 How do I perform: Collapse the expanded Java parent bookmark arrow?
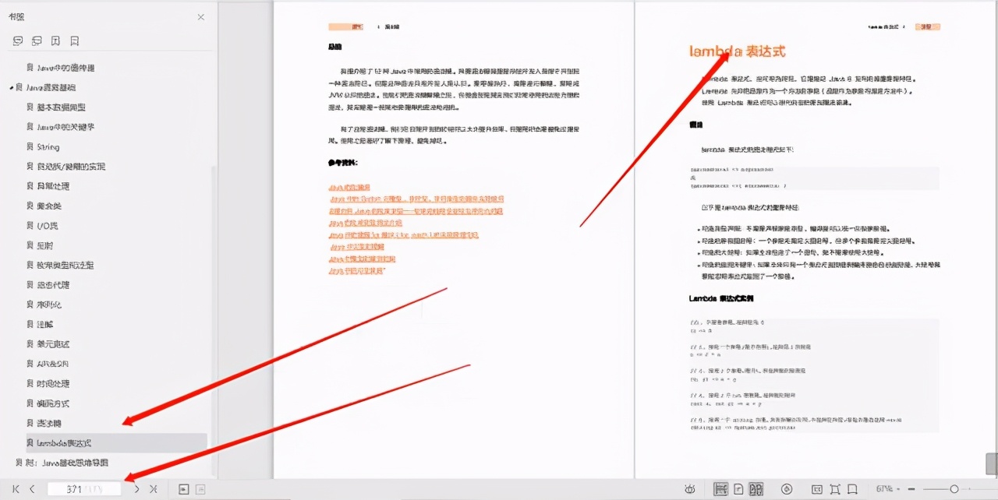point(11,88)
